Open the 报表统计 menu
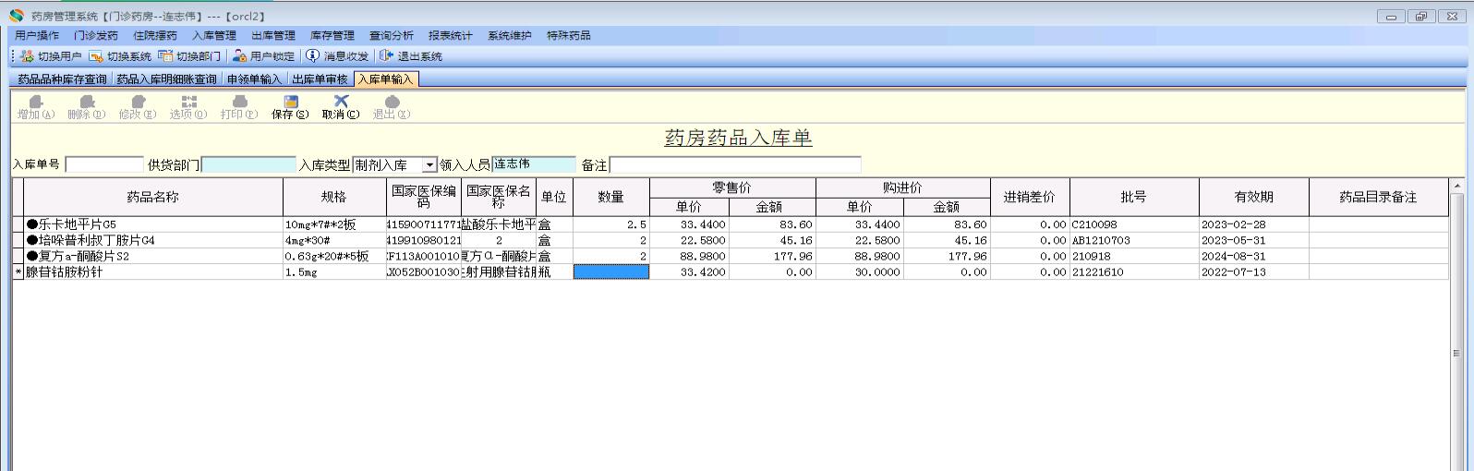 click(451, 35)
